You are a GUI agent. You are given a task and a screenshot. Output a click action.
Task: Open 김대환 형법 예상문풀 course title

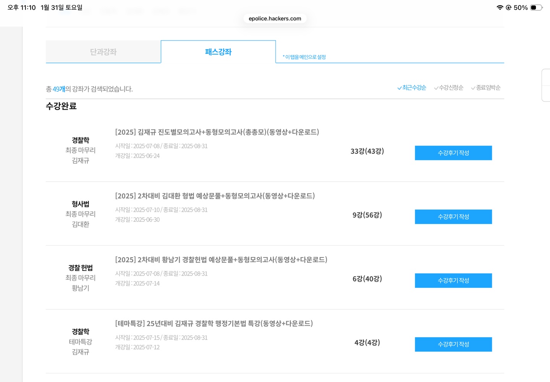tap(215, 196)
